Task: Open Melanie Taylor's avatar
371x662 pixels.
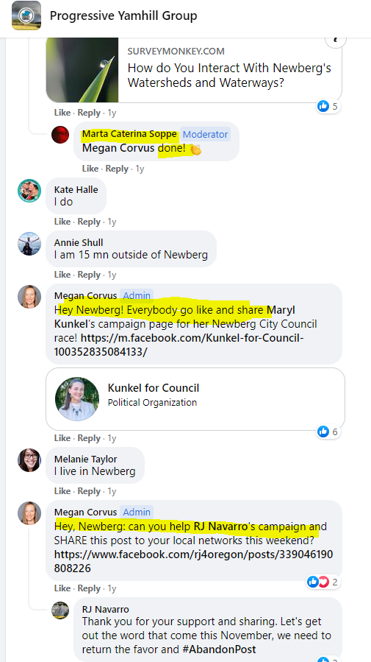Action: [x=29, y=459]
